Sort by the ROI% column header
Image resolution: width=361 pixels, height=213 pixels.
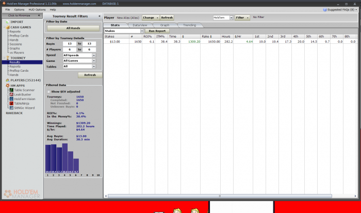[x=149, y=37]
